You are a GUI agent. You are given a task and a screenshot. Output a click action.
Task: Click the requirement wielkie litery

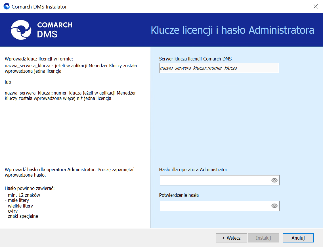pyautogui.click(x=19, y=206)
